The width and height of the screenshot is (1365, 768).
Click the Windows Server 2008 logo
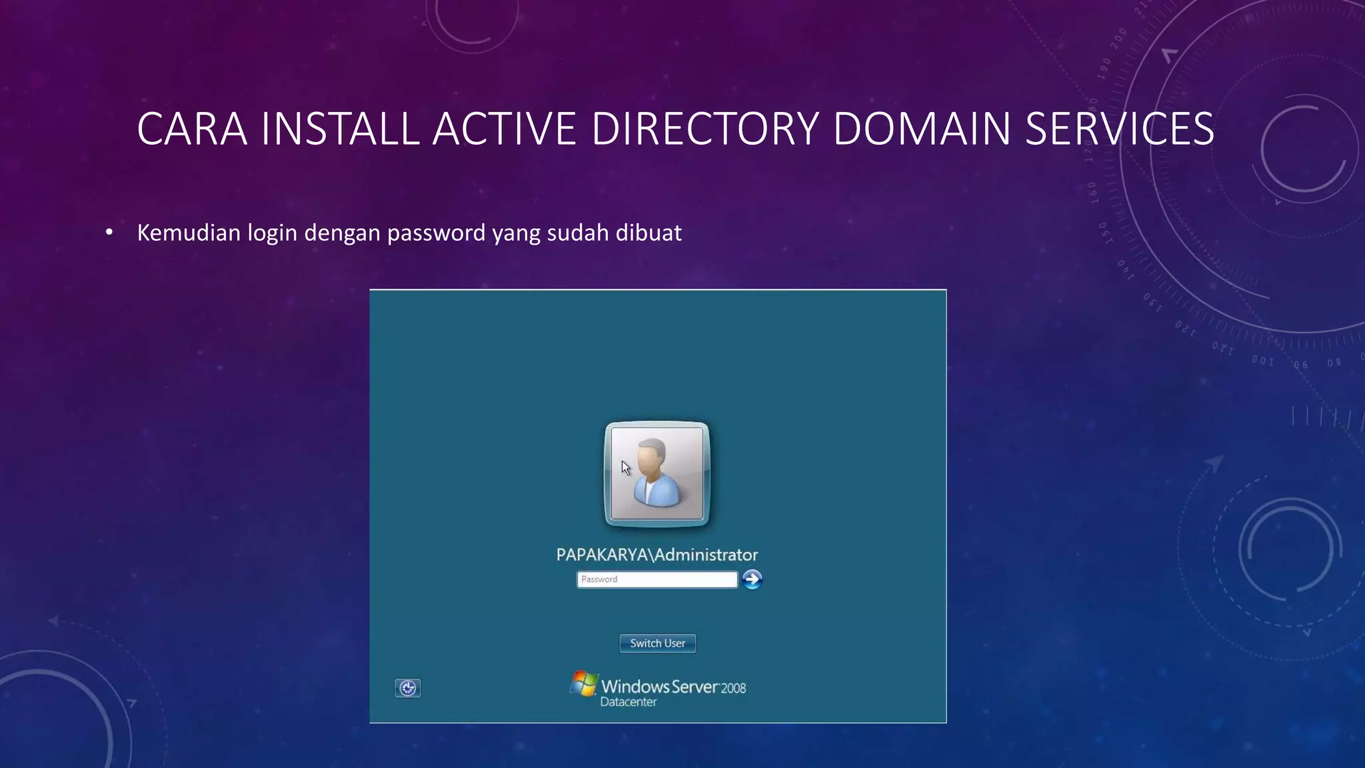click(x=658, y=689)
